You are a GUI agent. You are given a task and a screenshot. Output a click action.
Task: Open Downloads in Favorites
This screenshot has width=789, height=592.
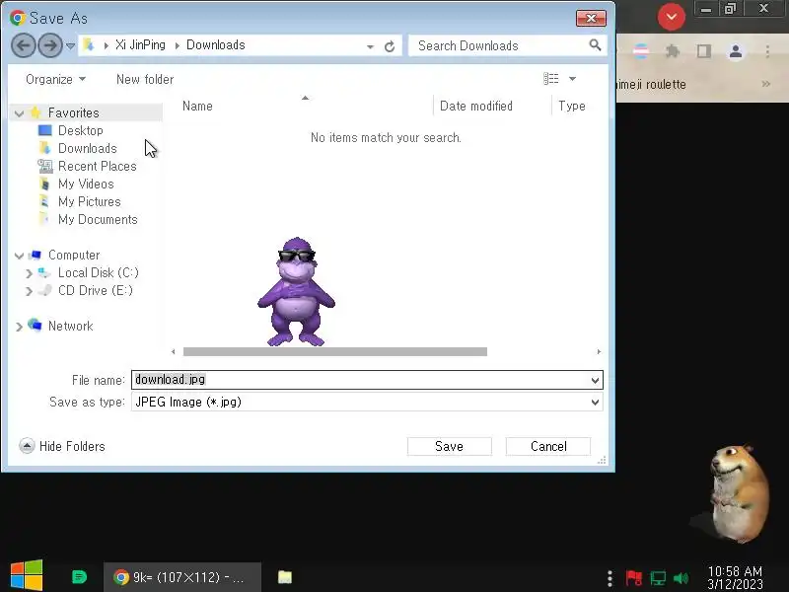point(88,149)
